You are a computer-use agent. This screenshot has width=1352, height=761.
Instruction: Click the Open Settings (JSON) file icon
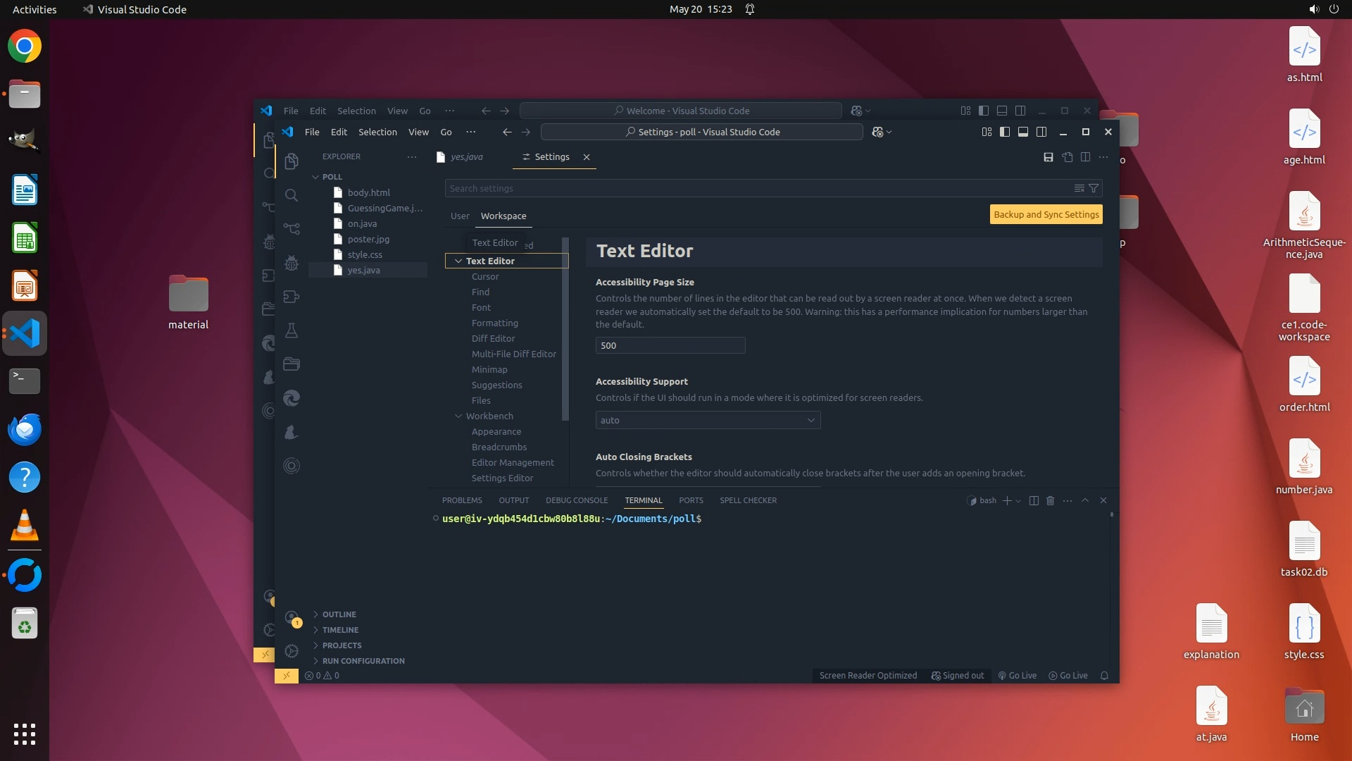pos(1068,157)
